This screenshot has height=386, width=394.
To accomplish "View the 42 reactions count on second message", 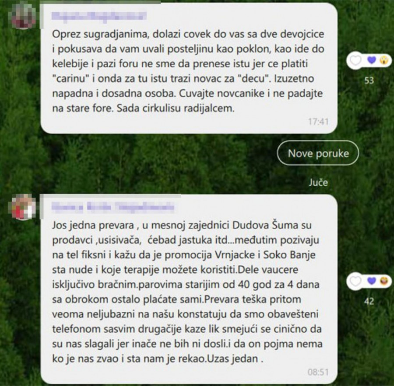I will tap(369, 301).
